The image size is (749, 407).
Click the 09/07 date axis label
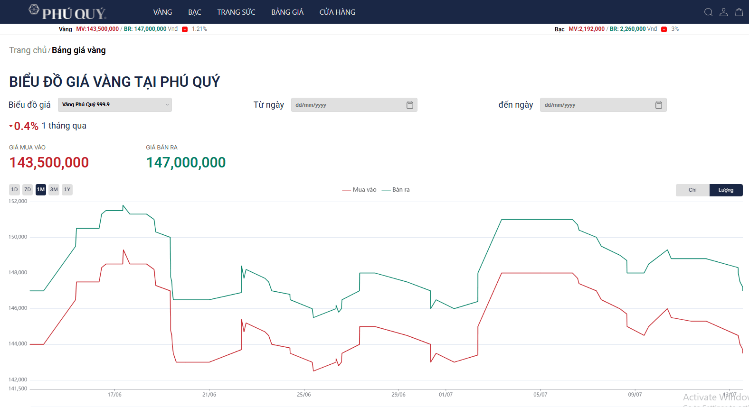point(635,395)
